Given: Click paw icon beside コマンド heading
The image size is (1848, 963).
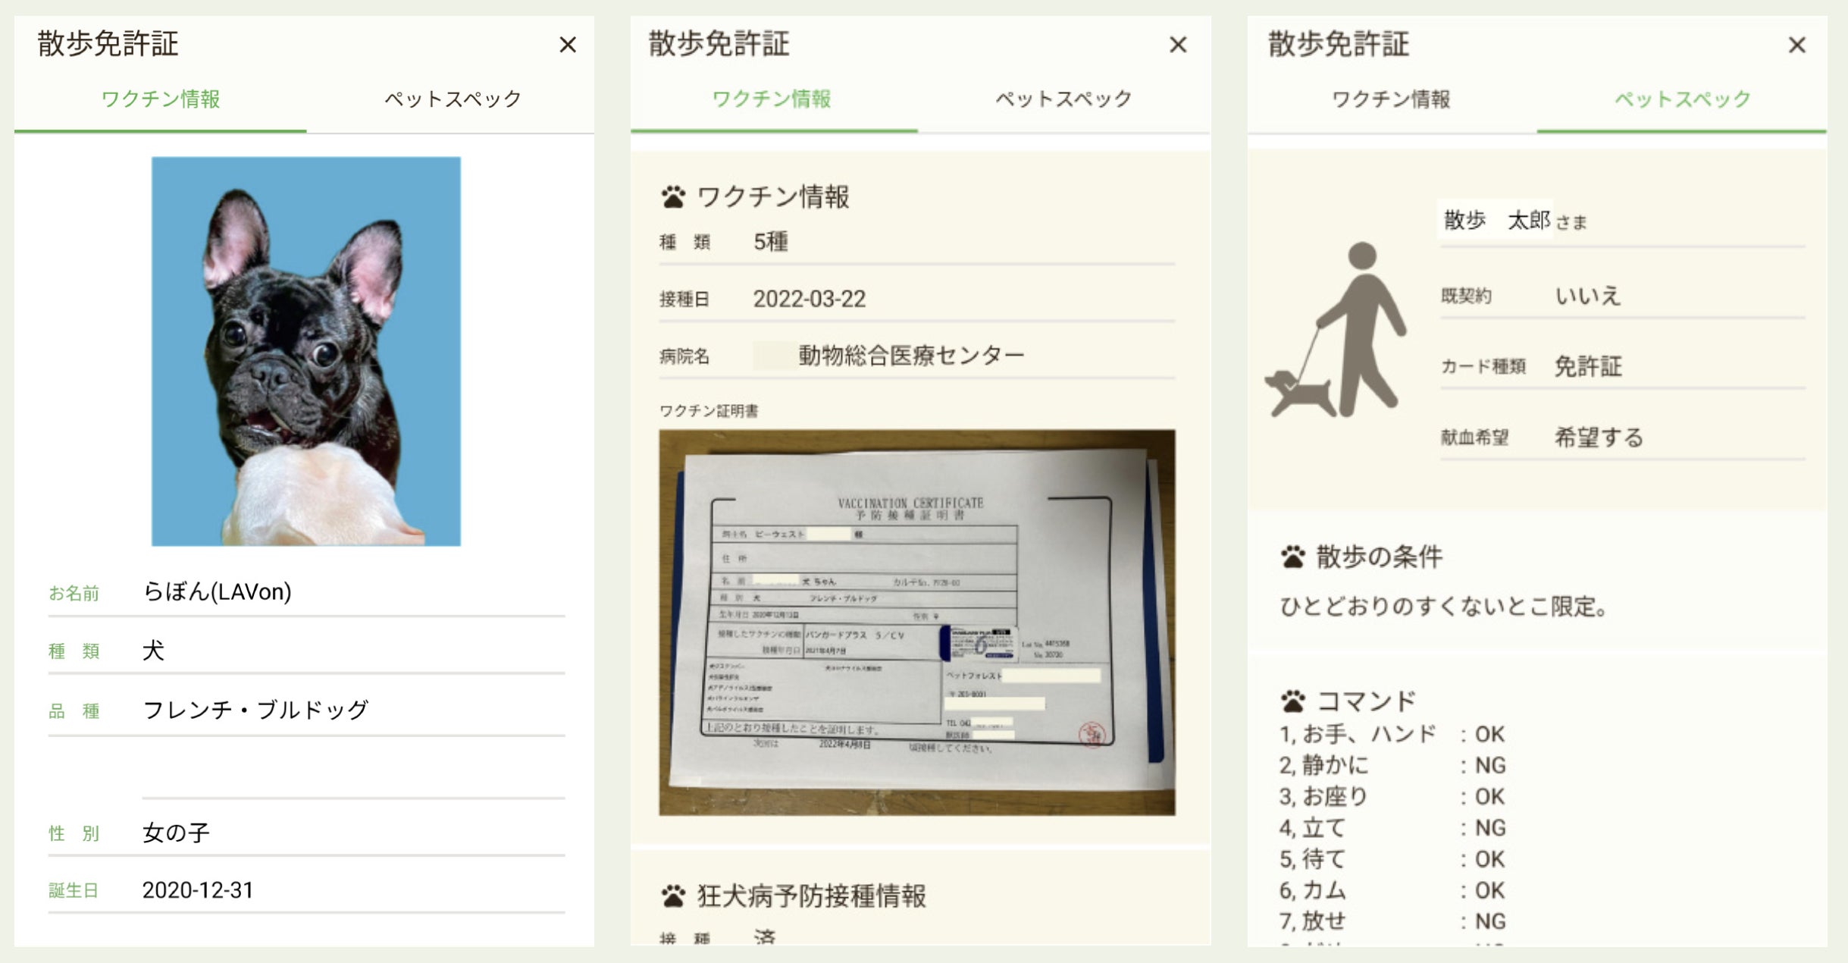Looking at the screenshot, I should pyautogui.click(x=1292, y=701).
